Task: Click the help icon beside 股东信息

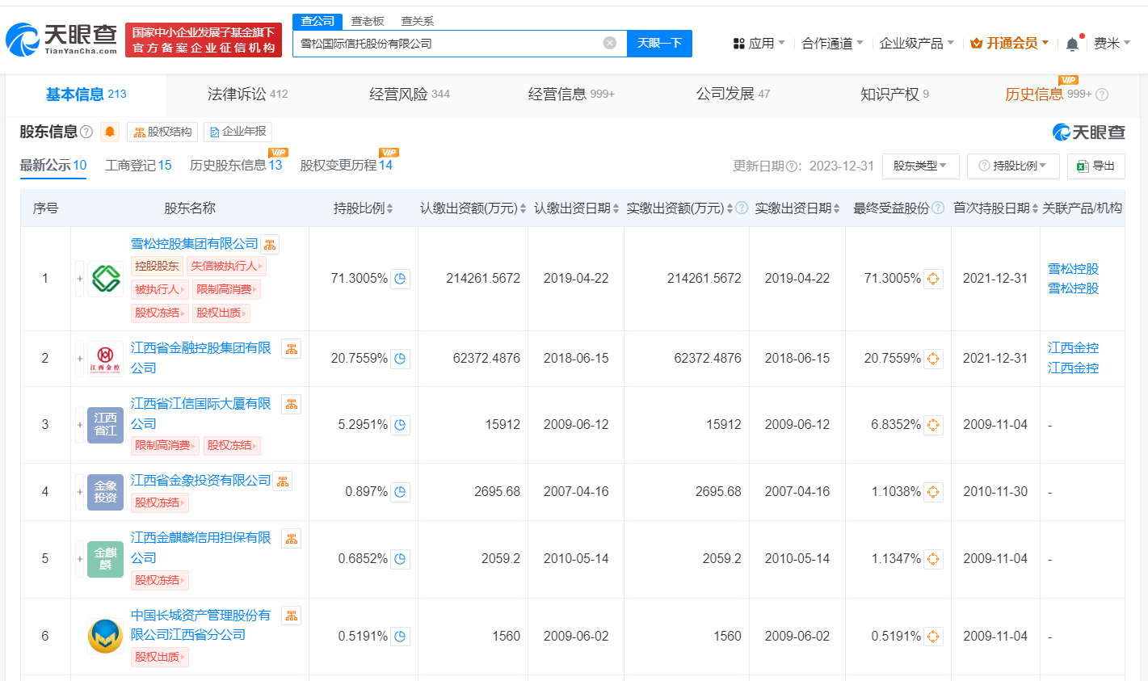Action: pos(86,132)
